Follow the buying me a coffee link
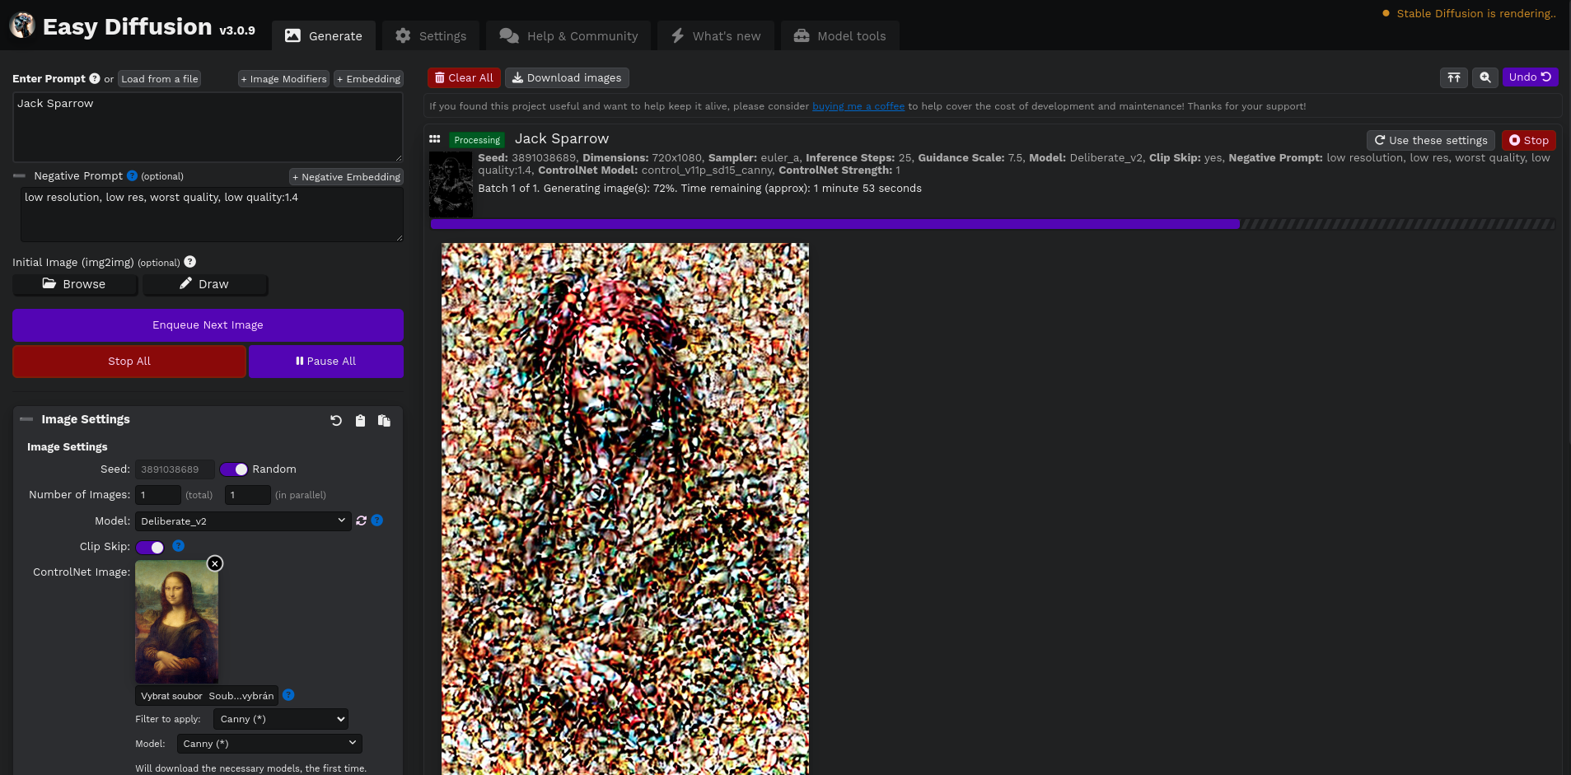The height and width of the screenshot is (775, 1571). (x=858, y=106)
